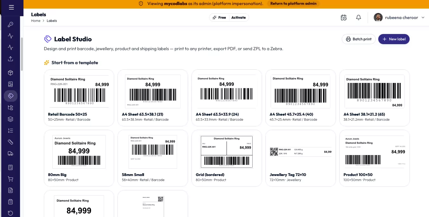Click the pulse icon directly above the upload icon
The image size is (429, 217).
(10, 47)
